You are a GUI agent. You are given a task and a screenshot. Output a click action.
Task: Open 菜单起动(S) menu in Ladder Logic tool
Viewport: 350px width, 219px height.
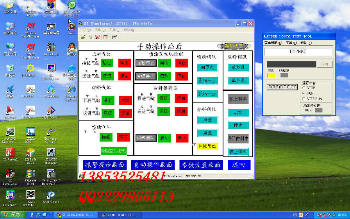click(x=273, y=43)
